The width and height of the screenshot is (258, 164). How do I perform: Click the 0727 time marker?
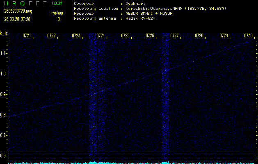[x=174, y=36]
